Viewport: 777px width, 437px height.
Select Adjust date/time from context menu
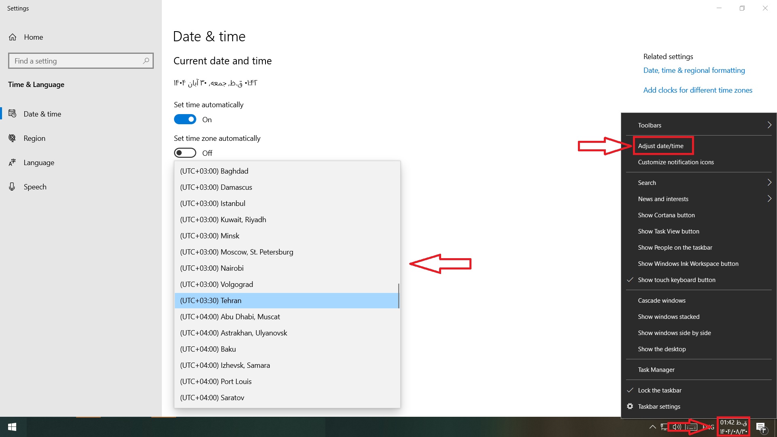click(x=660, y=146)
